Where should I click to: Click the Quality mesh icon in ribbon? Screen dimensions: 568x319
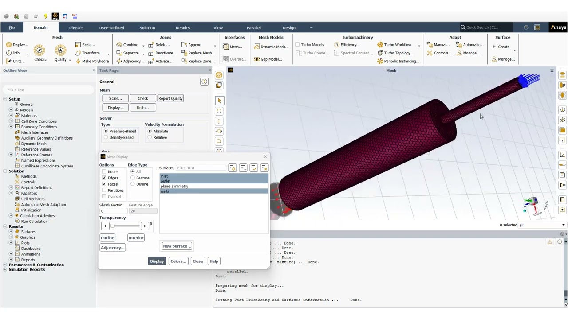[x=60, y=50]
